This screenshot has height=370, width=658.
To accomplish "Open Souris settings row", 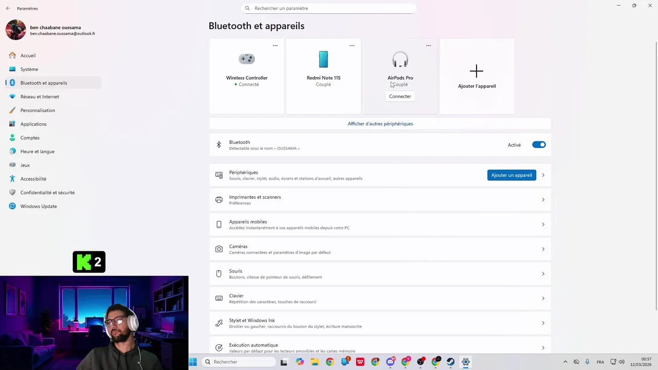I will tap(380, 274).
